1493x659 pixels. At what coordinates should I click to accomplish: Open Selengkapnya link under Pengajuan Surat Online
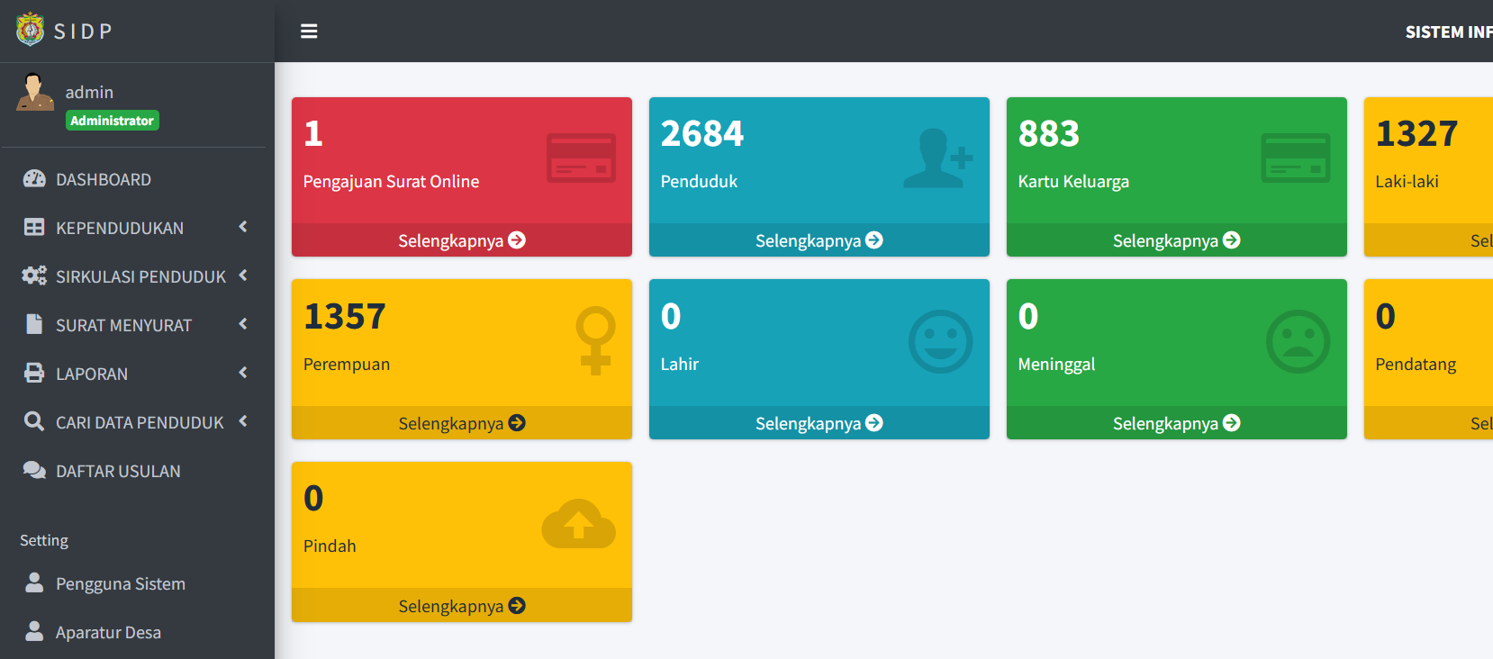pos(462,240)
